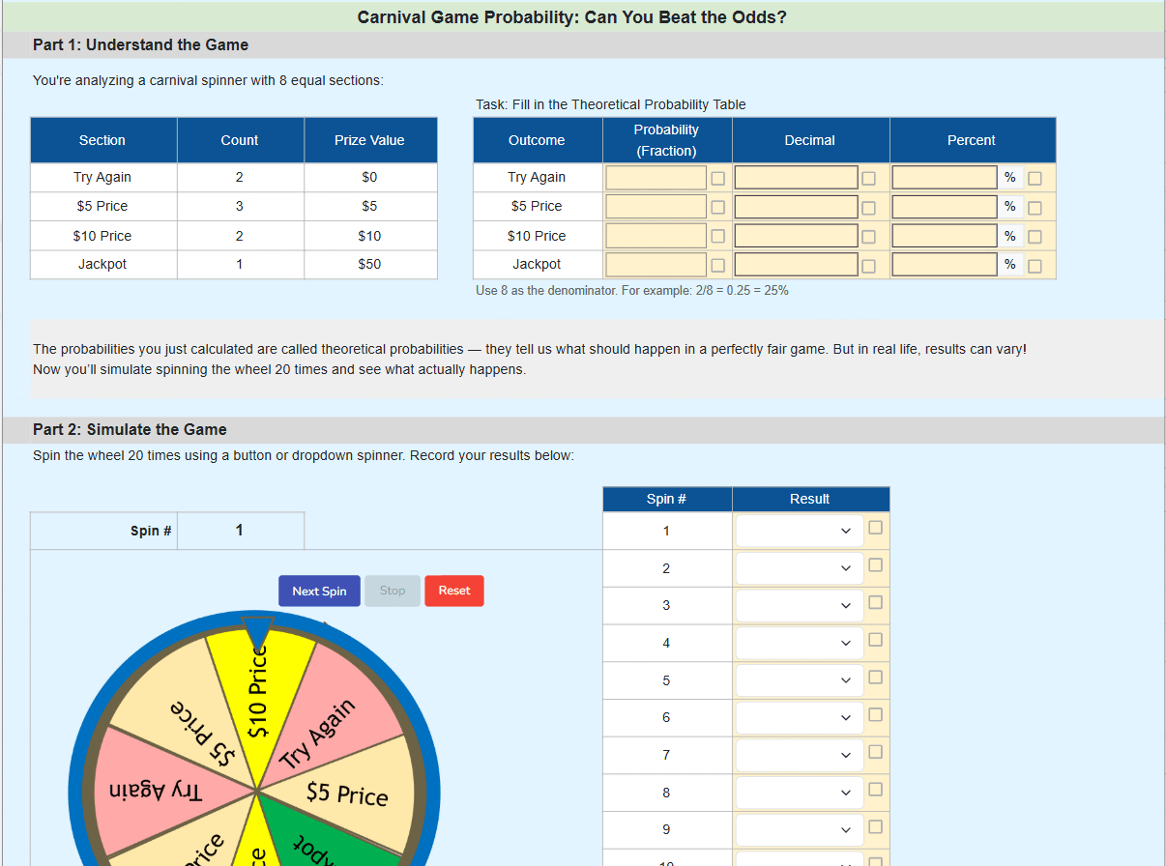Toggle checkbox beside Jackpot percent field
This screenshot has width=1166, height=866.
click(x=1035, y=266)
